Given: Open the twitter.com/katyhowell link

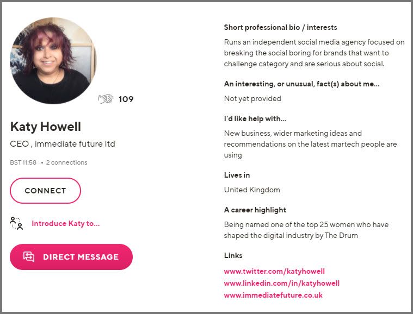Looking at the screenshot, I should 274,271.
